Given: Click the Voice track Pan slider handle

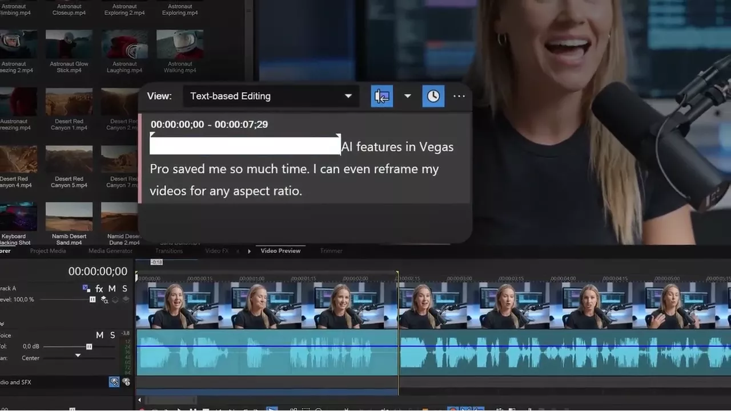Looking at the screenshot, I should coord(78,356).
